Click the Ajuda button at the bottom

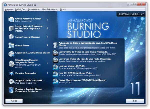pyautogui.click(x=14, y=101)
